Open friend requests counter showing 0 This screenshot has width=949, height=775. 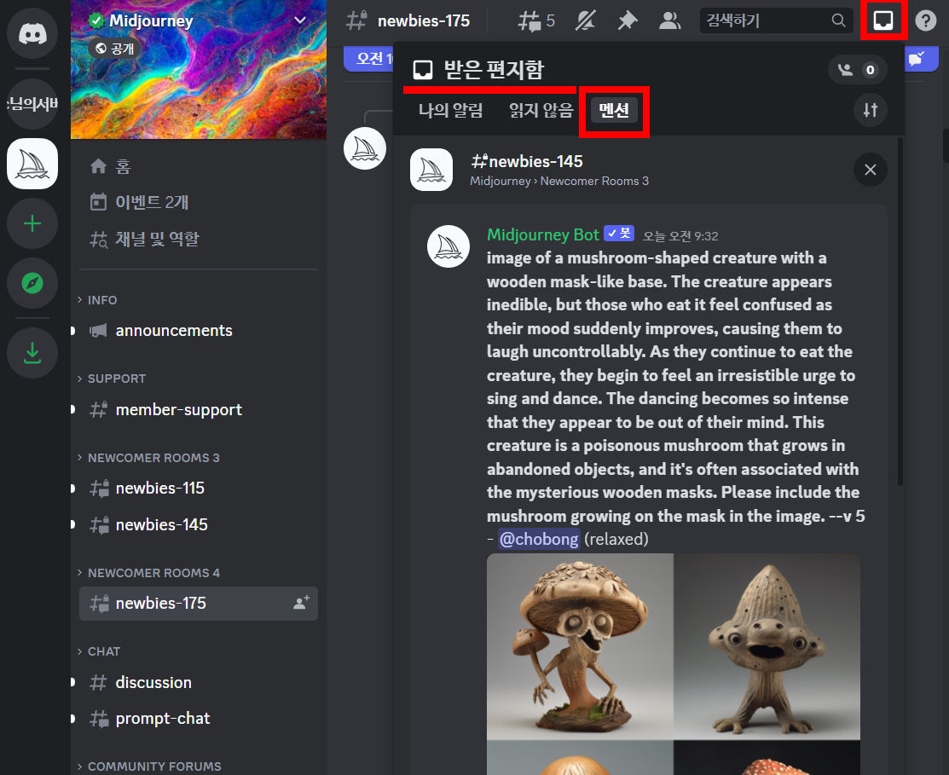(x=858, y=70)
